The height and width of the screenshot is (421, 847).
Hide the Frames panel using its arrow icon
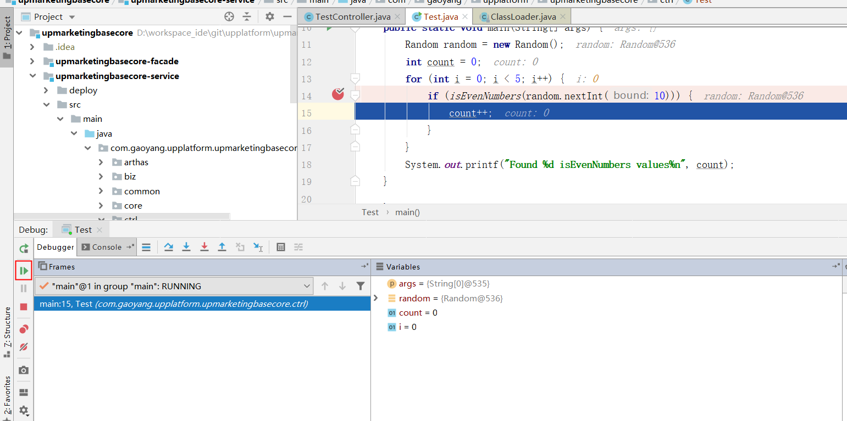(x=364, y=266)
